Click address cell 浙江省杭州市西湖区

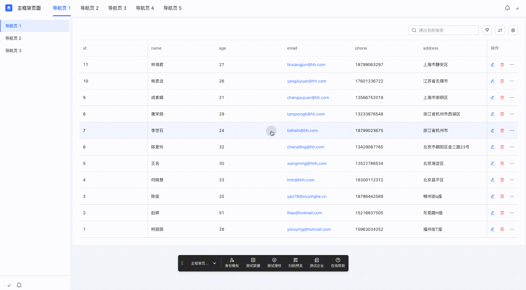442,114
